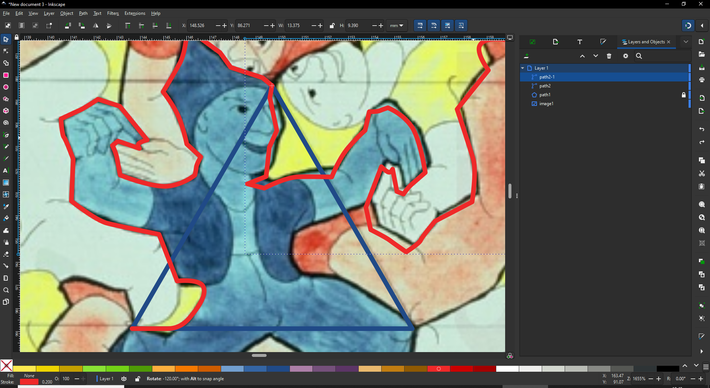Click Lower selection to bottom icon

point(169,26)
